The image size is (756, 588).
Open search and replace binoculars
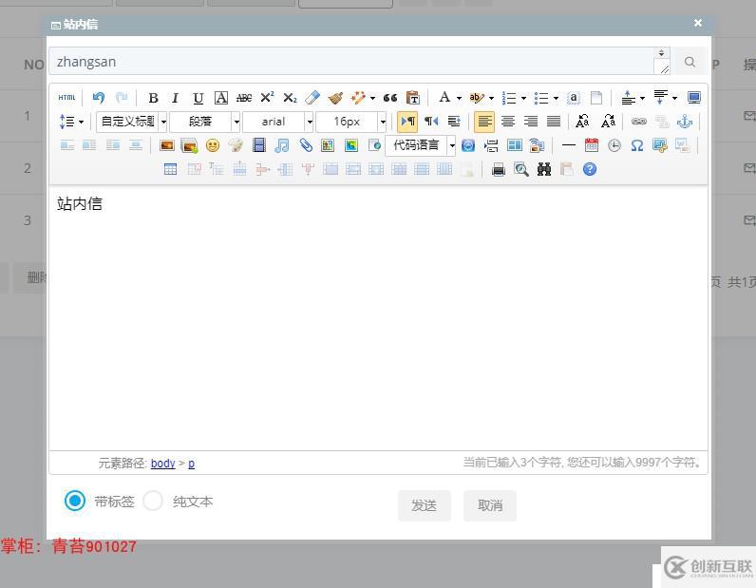click(x=544, y=169)
